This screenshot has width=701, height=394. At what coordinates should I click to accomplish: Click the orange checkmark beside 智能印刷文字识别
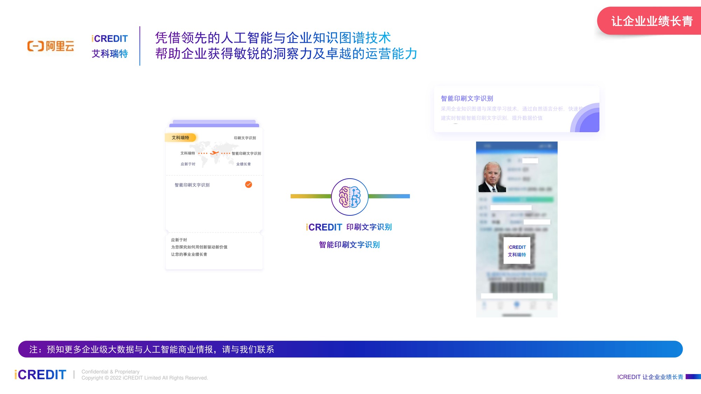pos(249,185)
